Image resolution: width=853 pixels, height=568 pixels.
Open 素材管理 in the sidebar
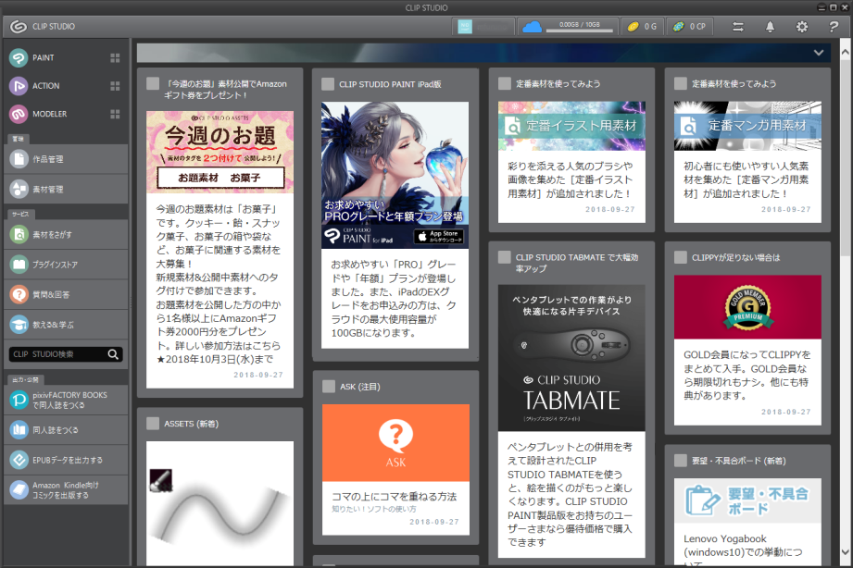[x=66, y=189]
